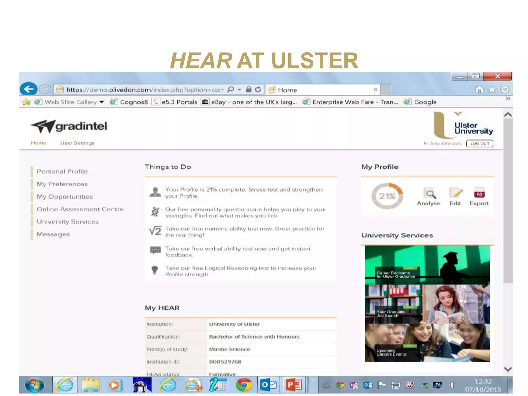Click the page vertical scrollbar thumb

(x=508, y=201)
